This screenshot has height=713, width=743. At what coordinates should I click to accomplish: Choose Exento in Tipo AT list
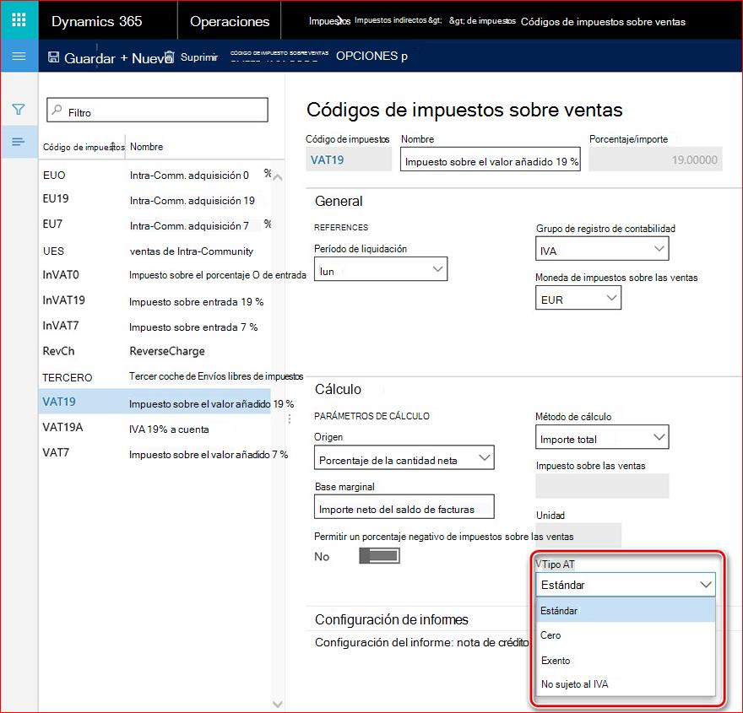[625, 660]
